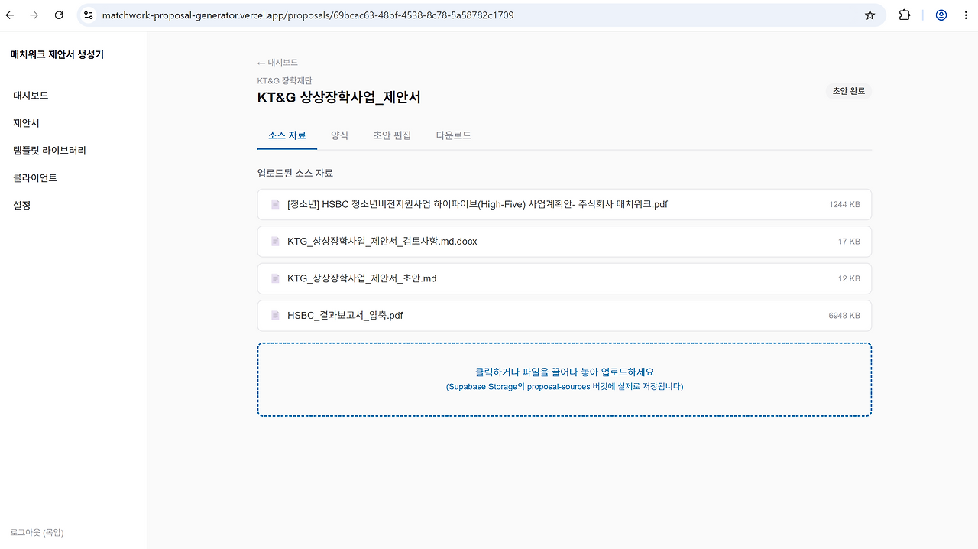Open KTG_상상장학사업_제안서_초안.md row

coord(565,278)
